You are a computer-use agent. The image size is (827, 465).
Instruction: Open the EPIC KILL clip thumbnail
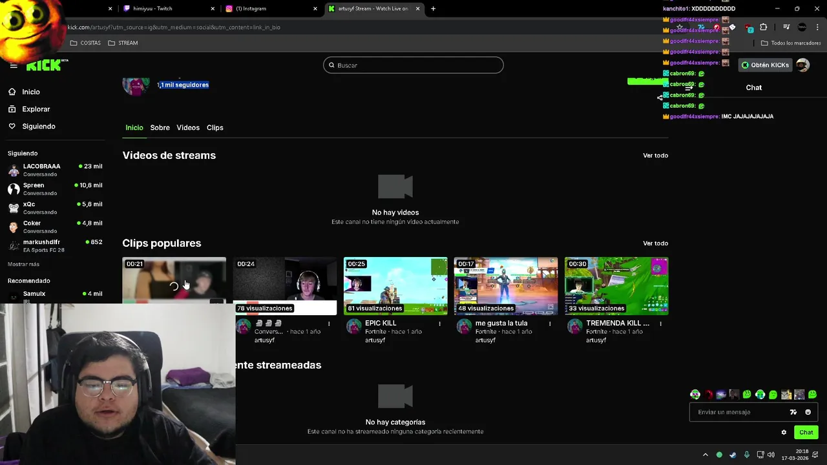[x=395, y=286]
